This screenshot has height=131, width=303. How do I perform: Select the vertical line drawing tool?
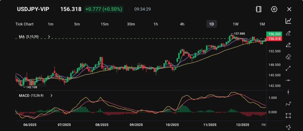click(288, 92)
